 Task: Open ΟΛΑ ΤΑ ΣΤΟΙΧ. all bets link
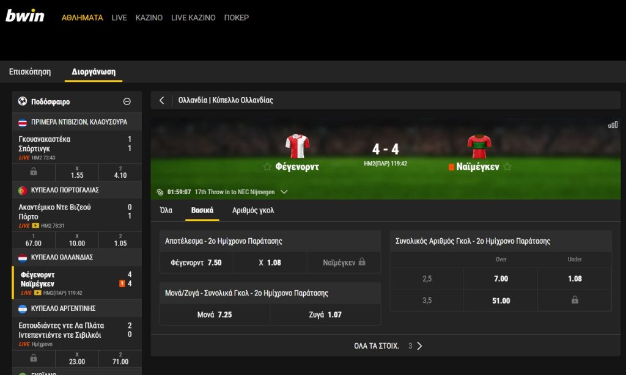[x=377, y=346]
